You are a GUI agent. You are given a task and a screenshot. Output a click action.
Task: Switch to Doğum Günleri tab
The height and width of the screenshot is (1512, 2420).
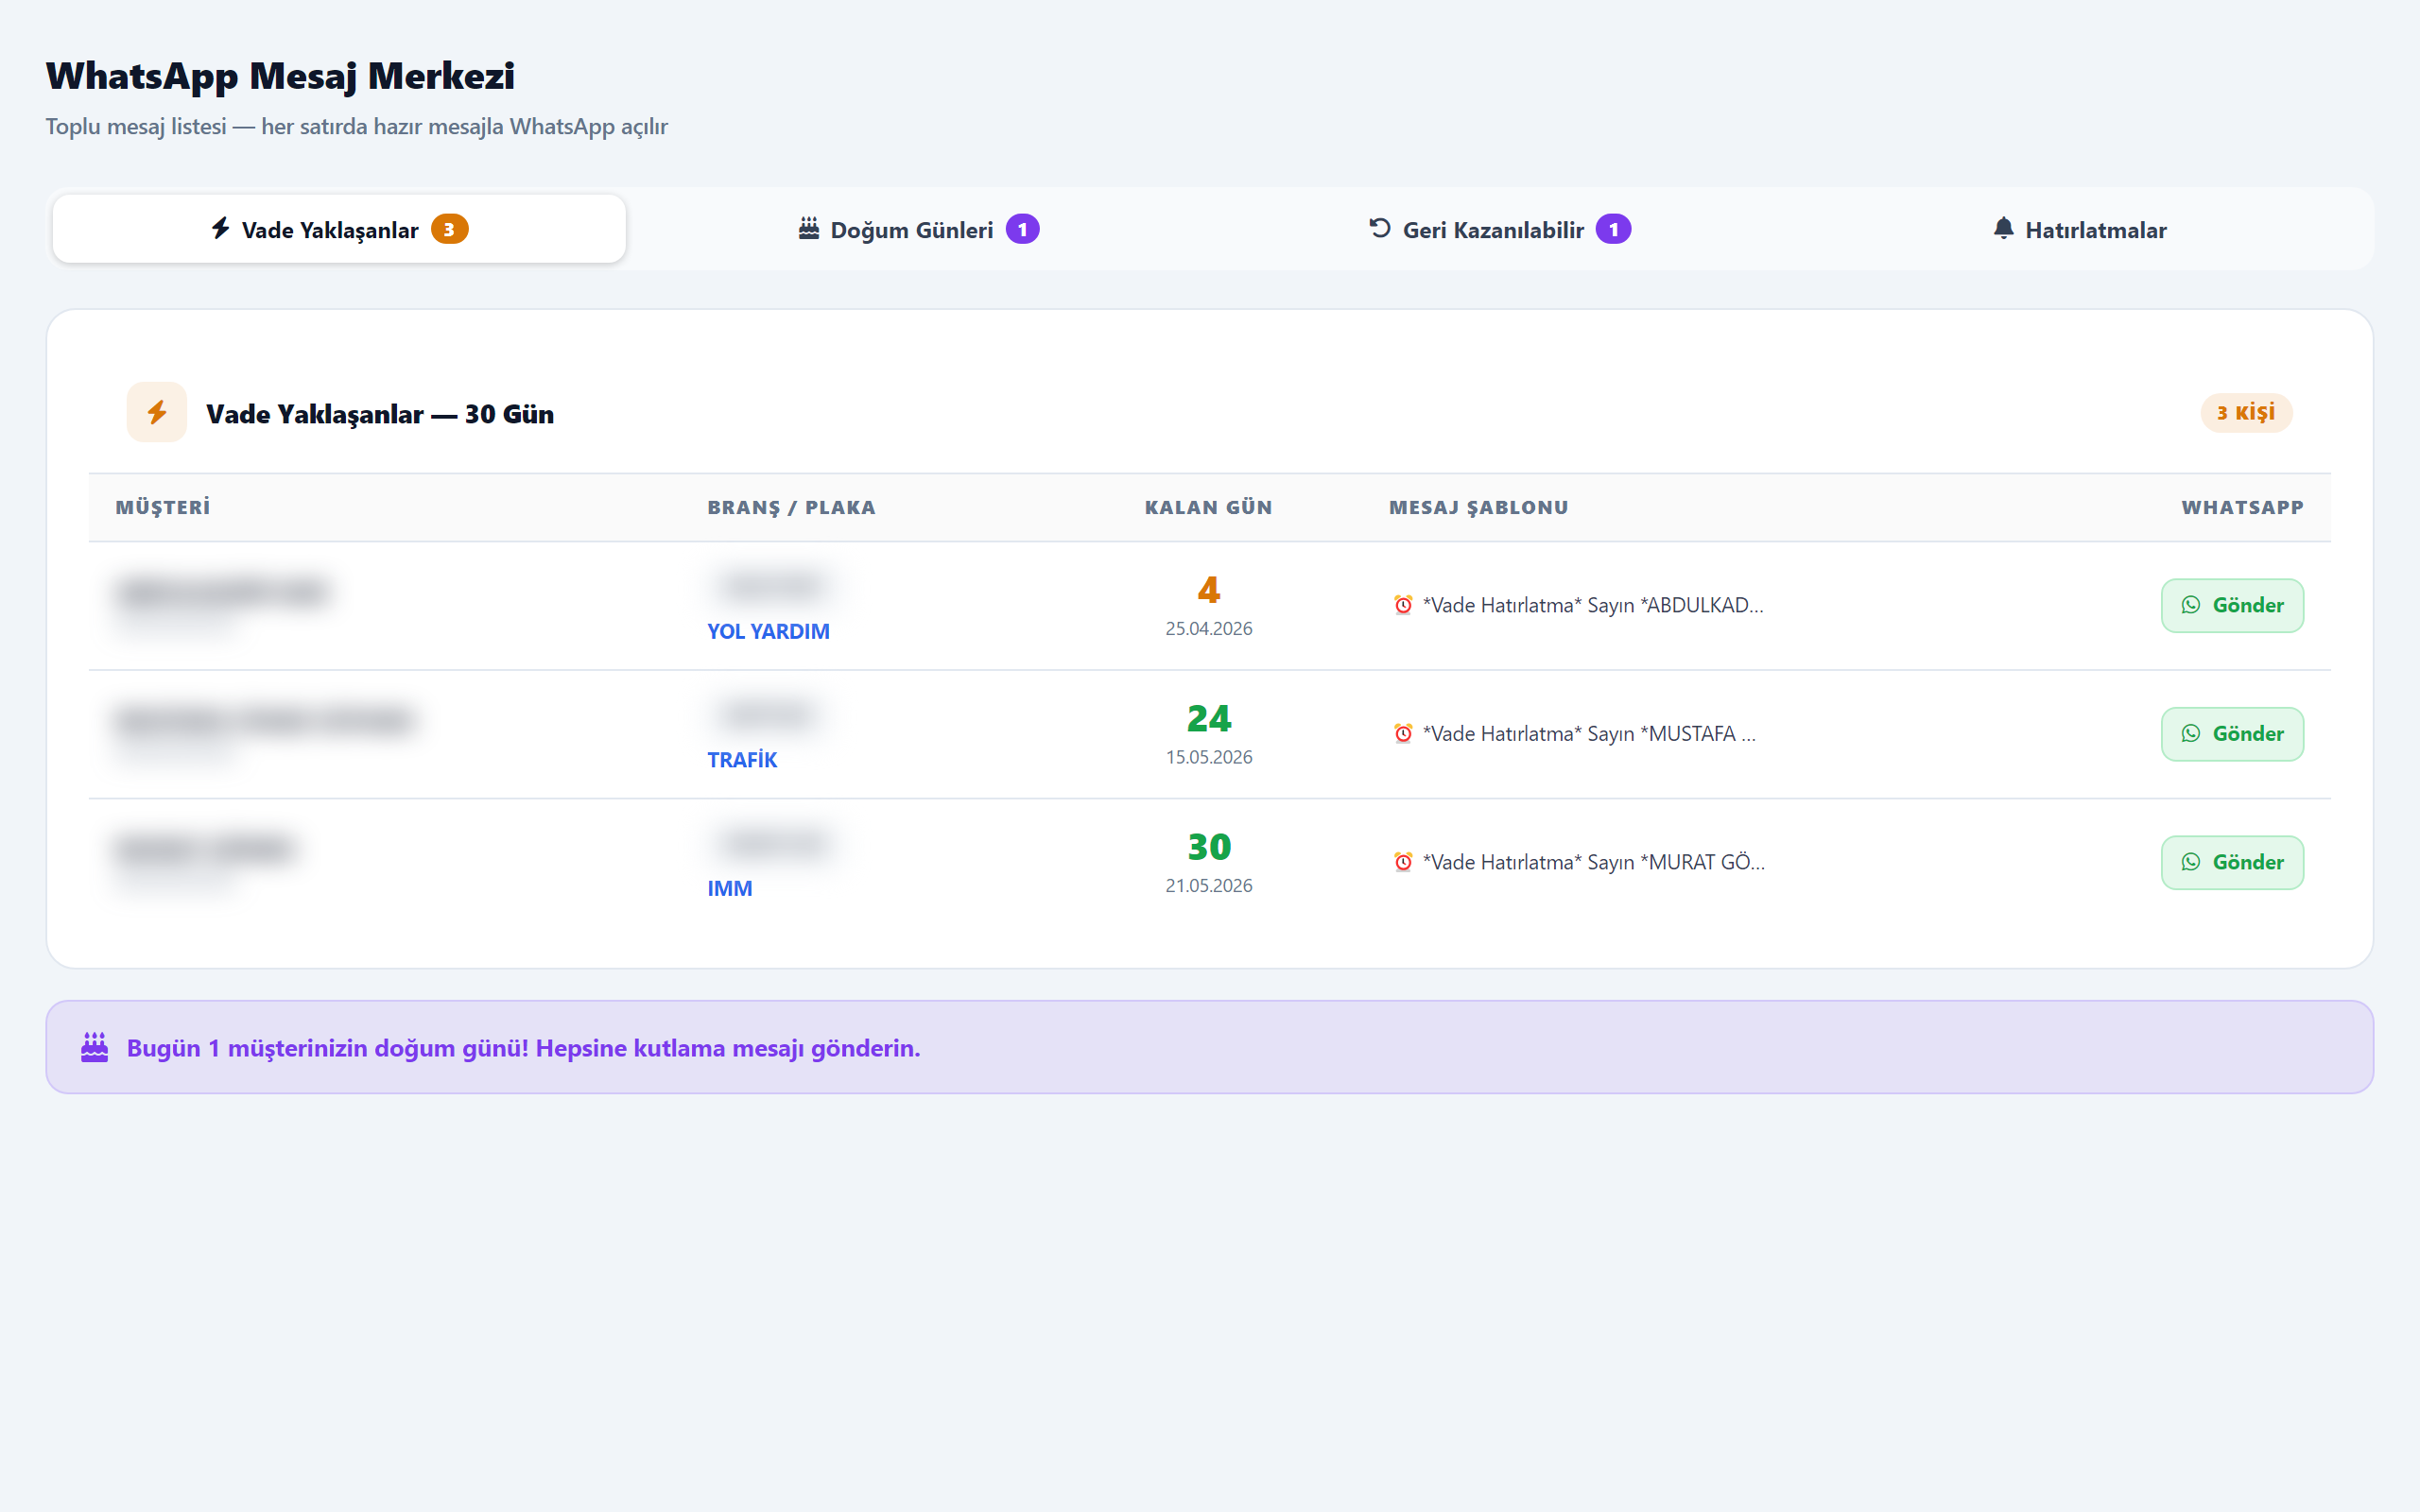point(918,229)
